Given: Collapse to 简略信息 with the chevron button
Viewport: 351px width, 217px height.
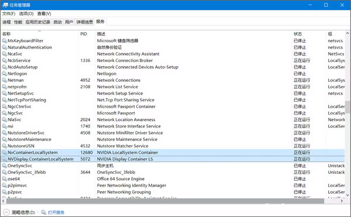Looking at the screenshot, I should [x=6, y=212].
